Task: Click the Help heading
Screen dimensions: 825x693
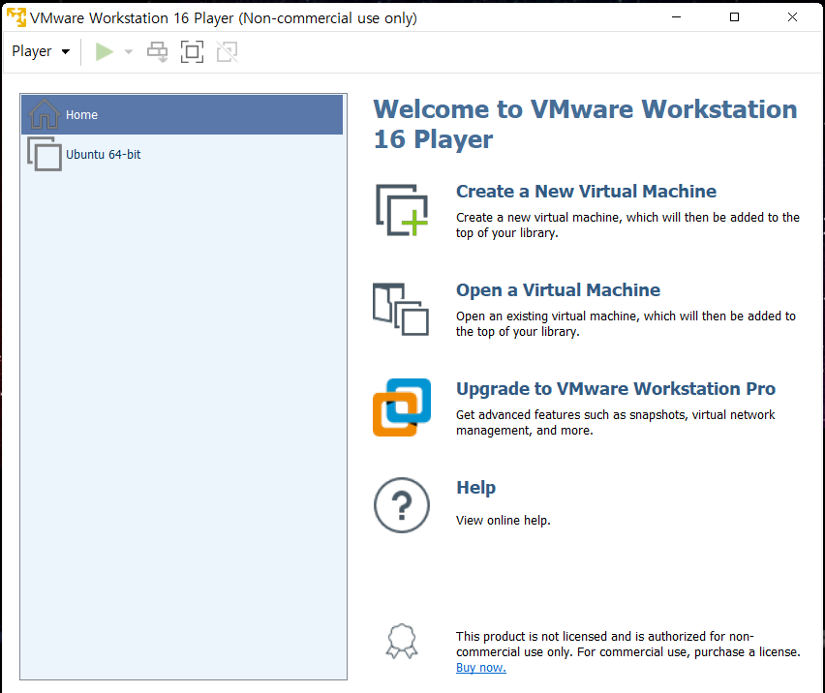Action: pos(475,488)
